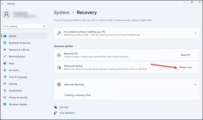Open the Creating a recovery drive link

point(78,95)
